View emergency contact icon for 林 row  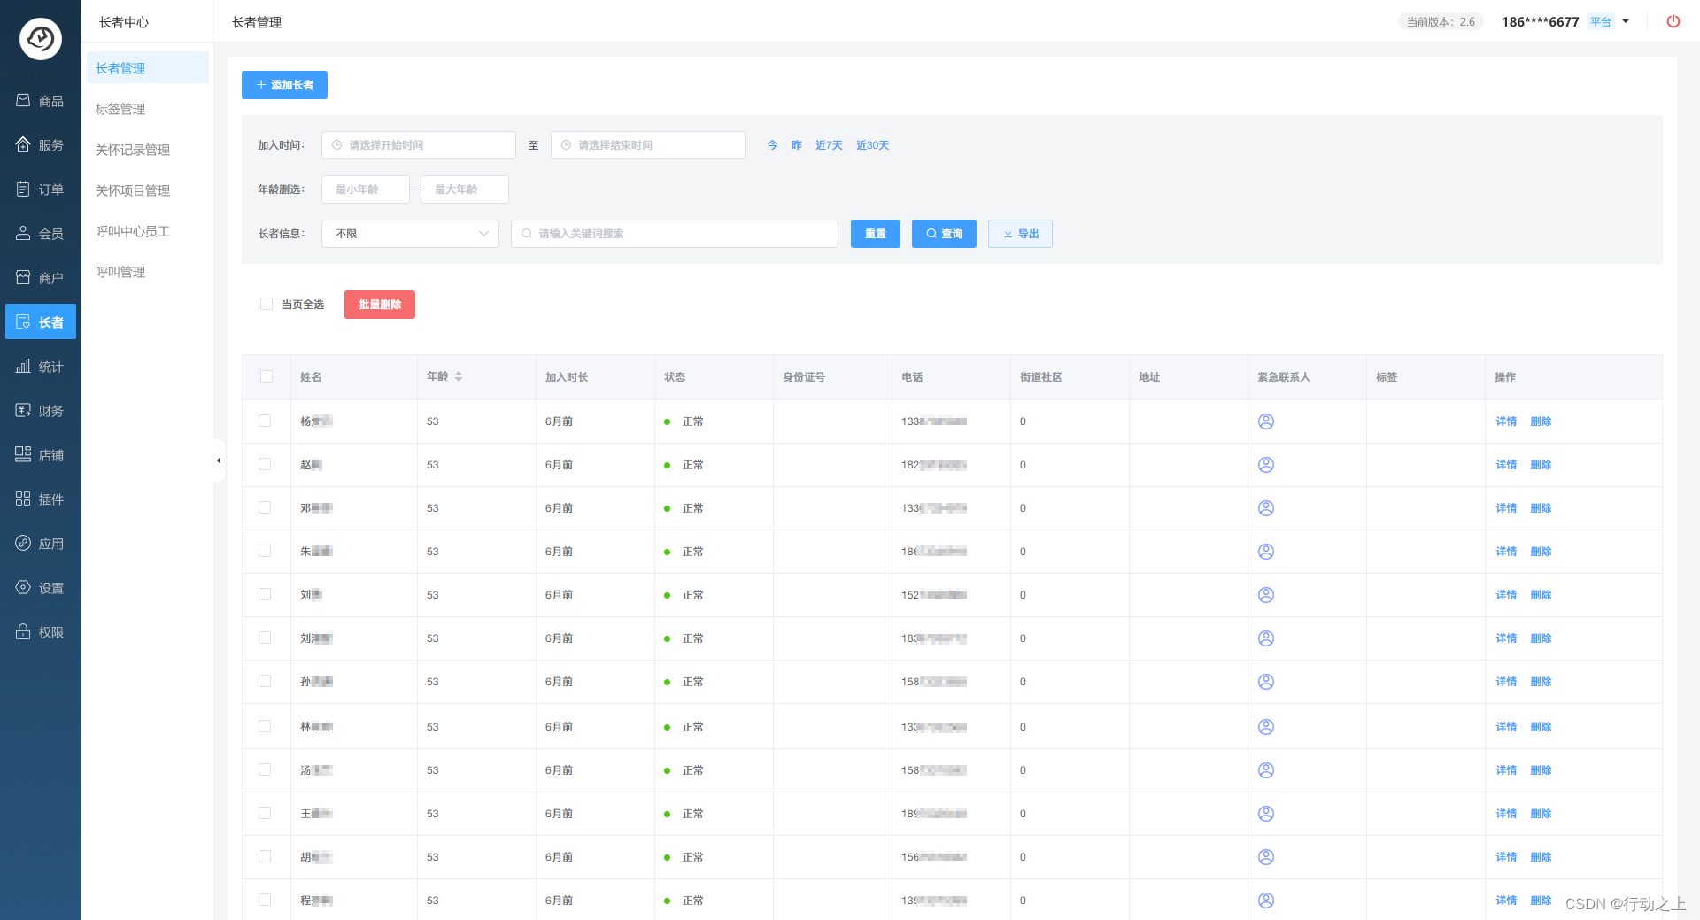(x=1266, y=727)
